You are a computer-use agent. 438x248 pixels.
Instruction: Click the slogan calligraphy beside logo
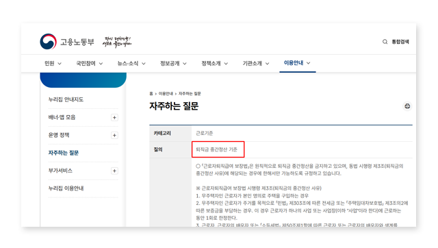coord(117,42)
